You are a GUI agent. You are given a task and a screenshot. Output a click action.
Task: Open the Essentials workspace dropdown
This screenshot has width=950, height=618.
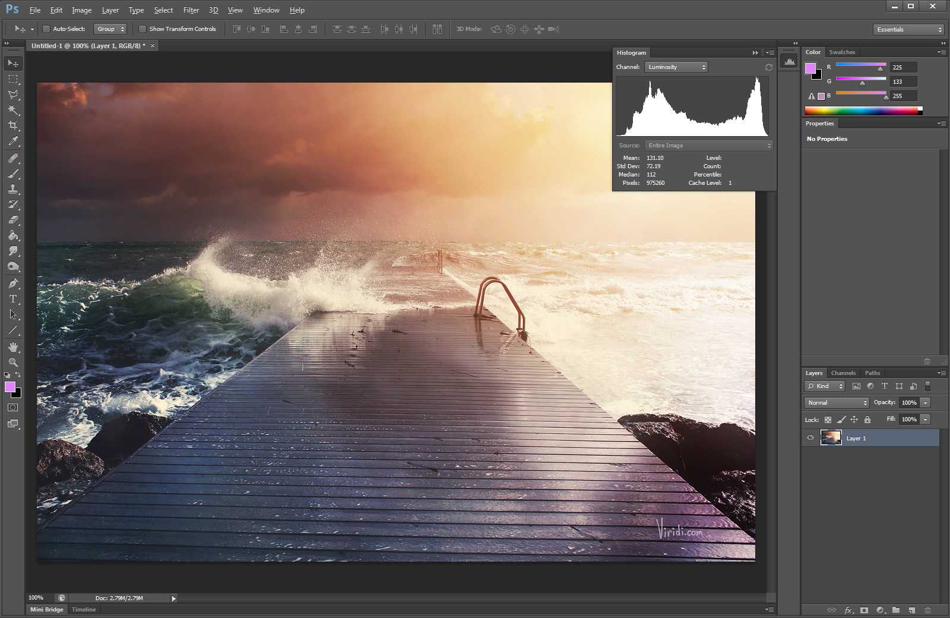[x=908, y=29]
